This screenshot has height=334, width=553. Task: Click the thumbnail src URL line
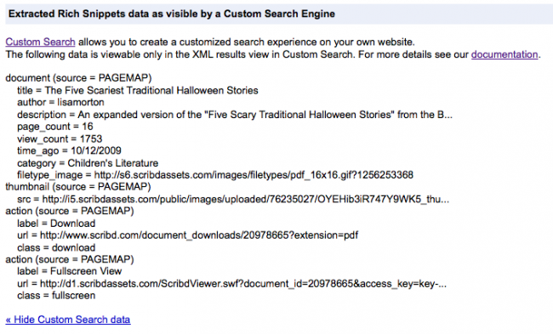(x=233, y=200)
